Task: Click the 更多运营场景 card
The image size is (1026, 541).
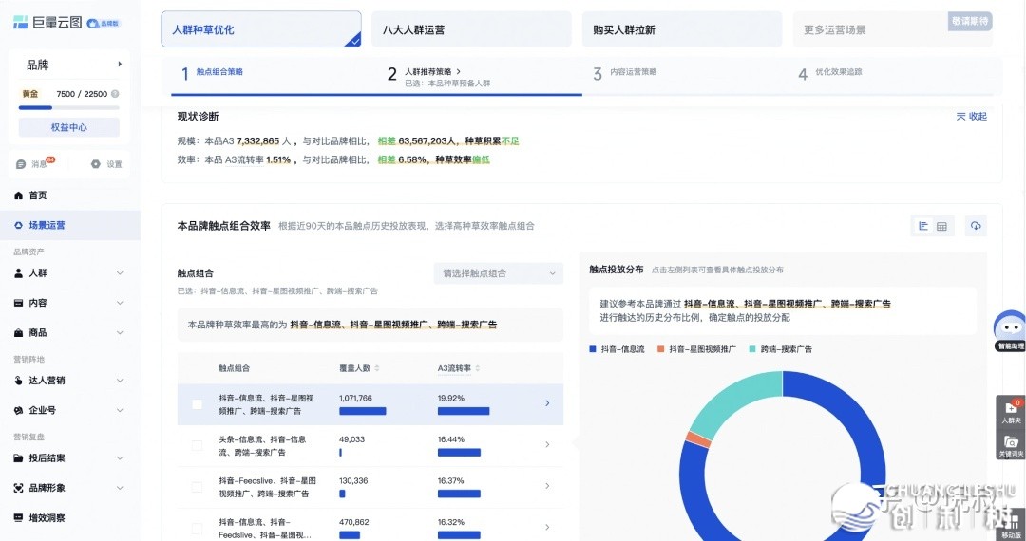Action: [892, 29]
